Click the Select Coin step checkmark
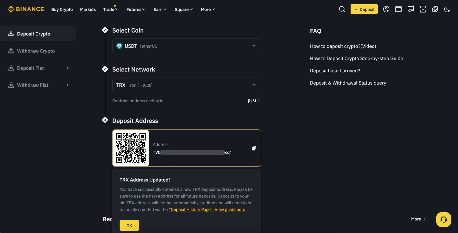 point(105,30)
